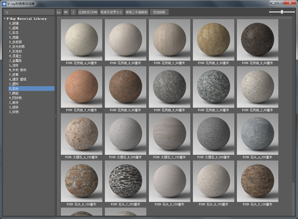Image resolution: width=298 pixels, height=219 pixels.
Task: Toggle the 应用时打开ME option
Action: (88, 12)
